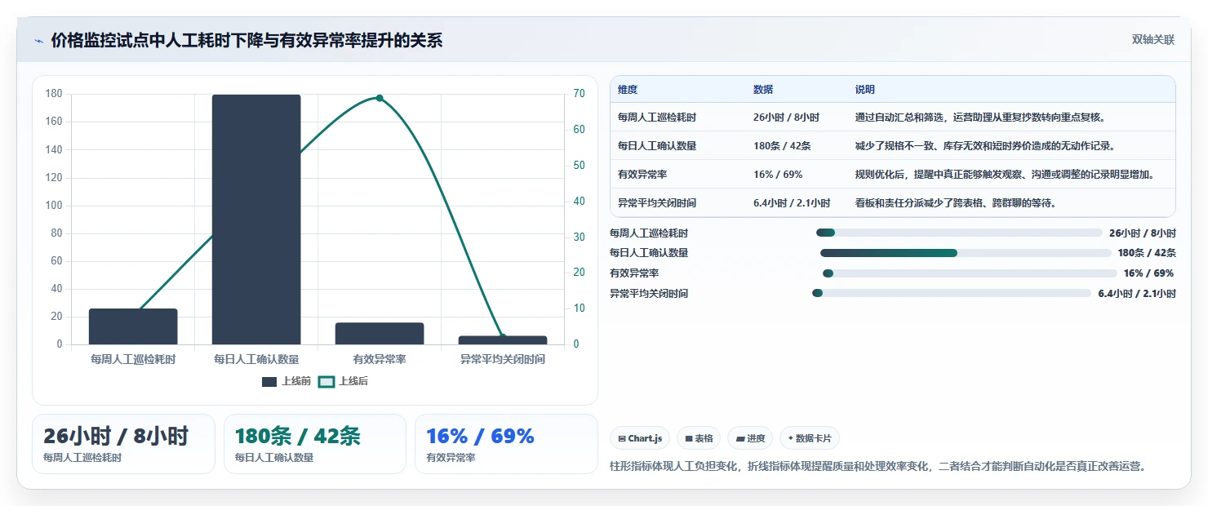The height and width of the screenshot is (506, 1208).
Task: Click the 160 tick on the left y-axis
Action: pyautogui.click(x=54, y=122)
